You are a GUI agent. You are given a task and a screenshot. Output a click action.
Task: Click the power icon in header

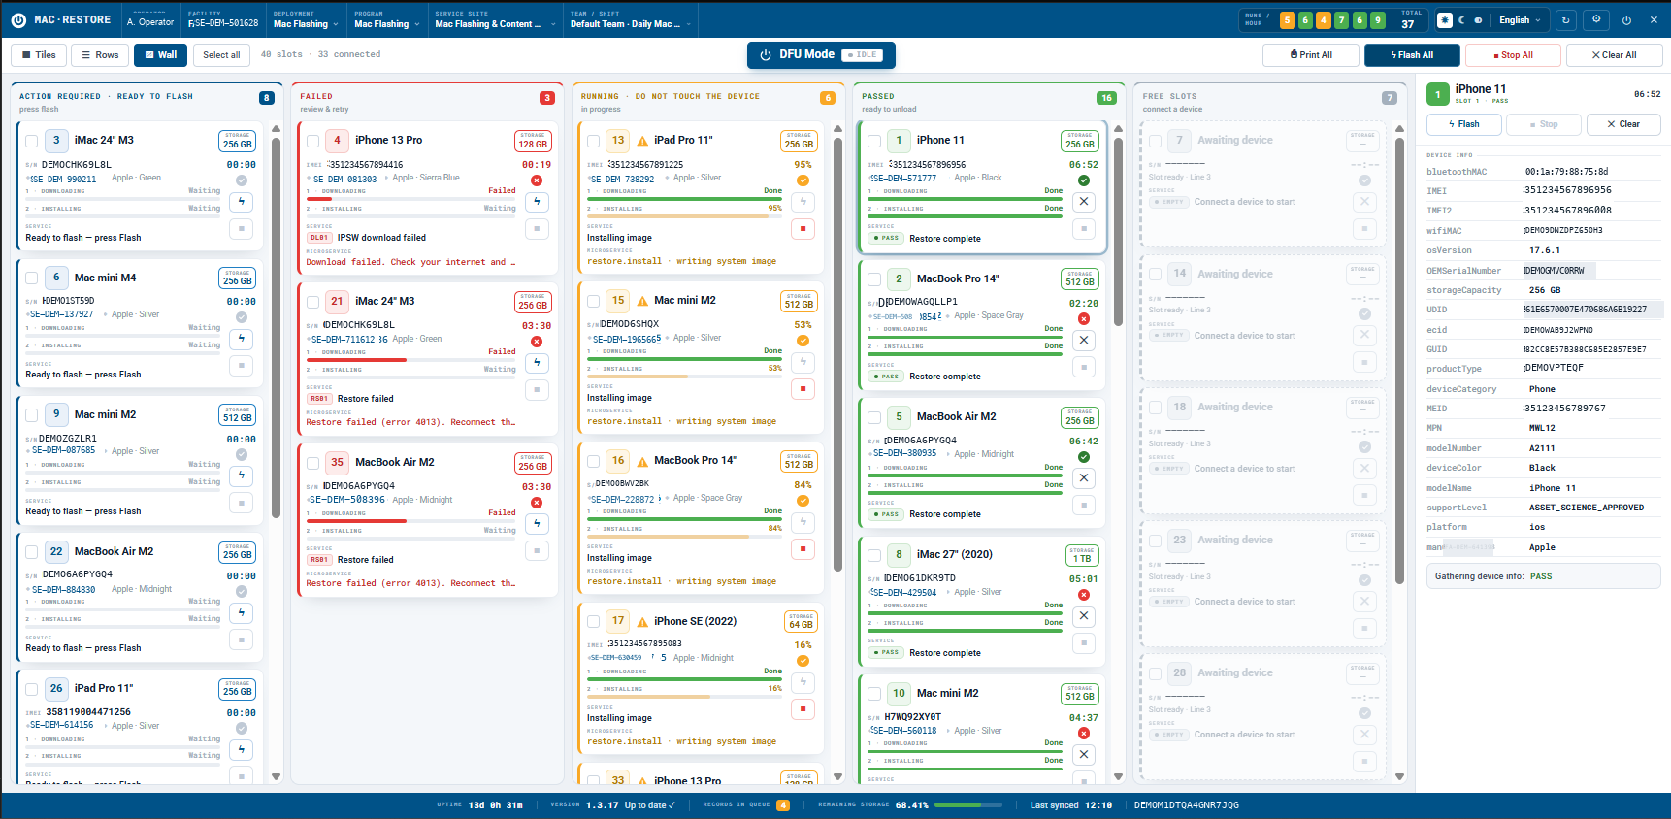pos(1626,20)
